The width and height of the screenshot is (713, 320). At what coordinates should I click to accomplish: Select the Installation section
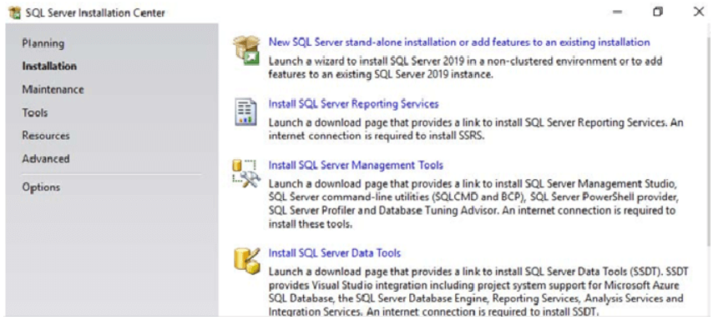[49, 67]
